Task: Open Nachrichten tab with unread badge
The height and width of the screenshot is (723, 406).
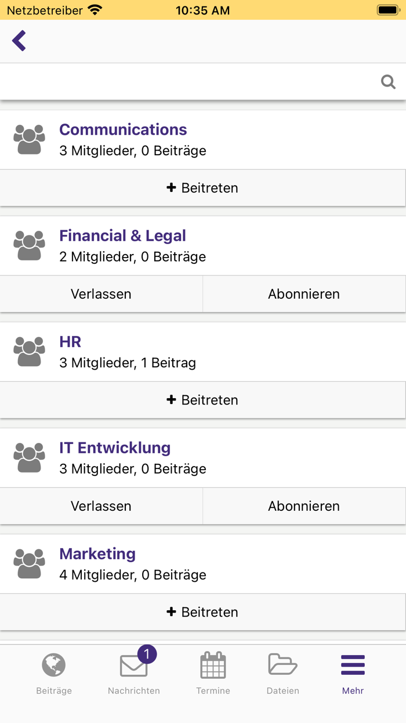Action: click(x=134, y=674)
